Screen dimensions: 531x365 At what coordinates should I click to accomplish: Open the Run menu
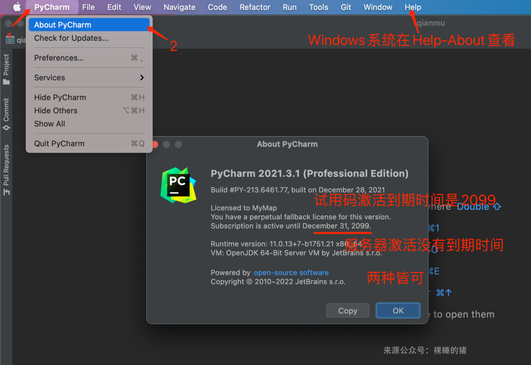290,7
